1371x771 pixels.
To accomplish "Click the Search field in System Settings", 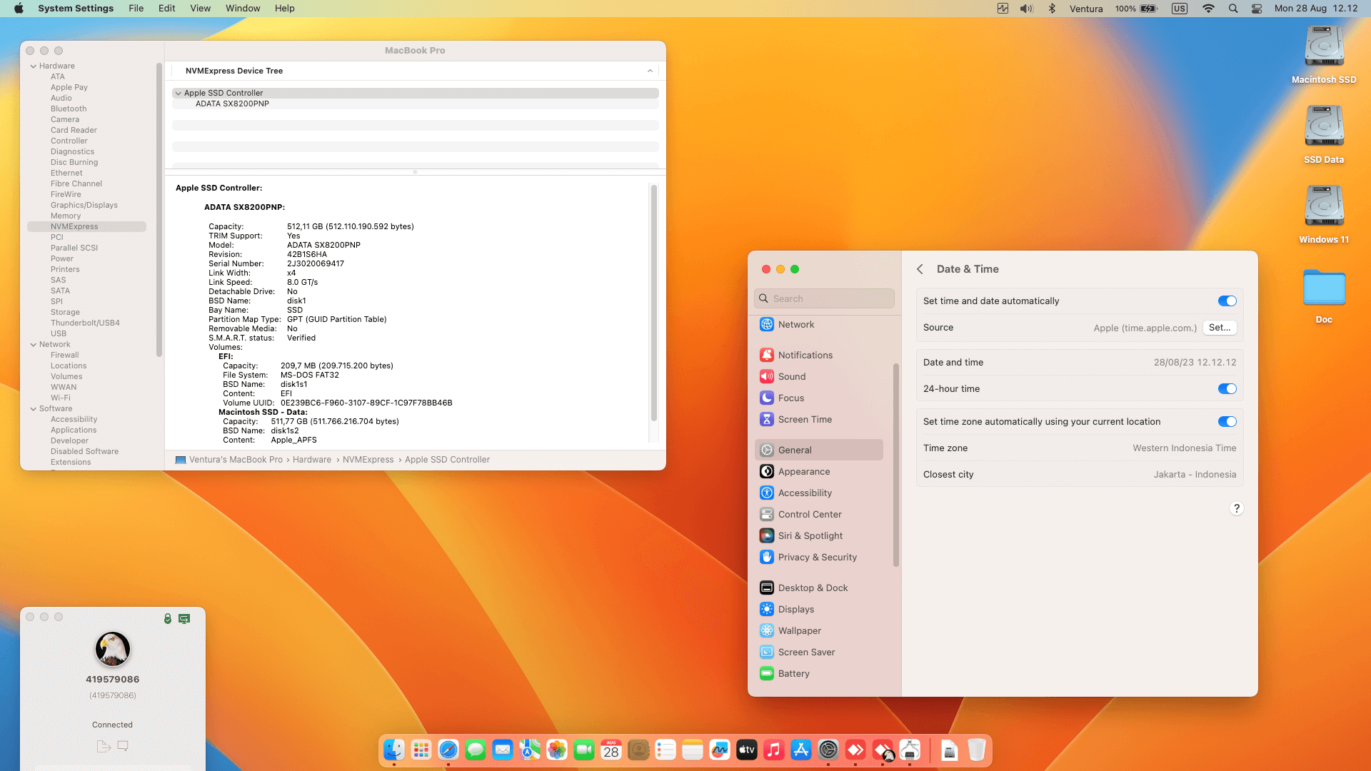I will click(824, 298).
